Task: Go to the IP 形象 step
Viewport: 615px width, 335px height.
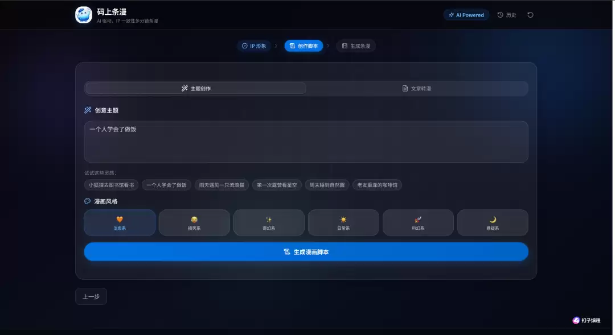Action: point(254,46)
